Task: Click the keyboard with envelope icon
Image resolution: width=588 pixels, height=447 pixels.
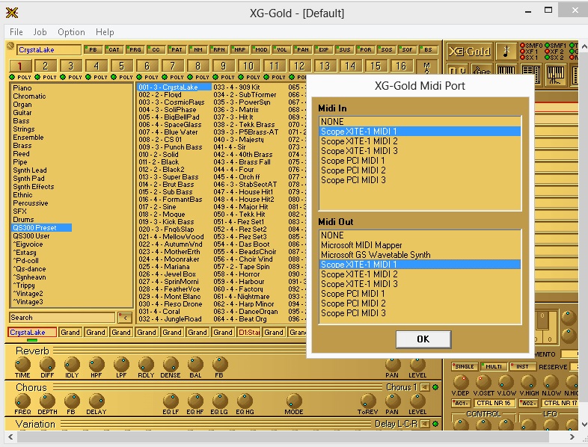Action: click(x=555, y=73)
